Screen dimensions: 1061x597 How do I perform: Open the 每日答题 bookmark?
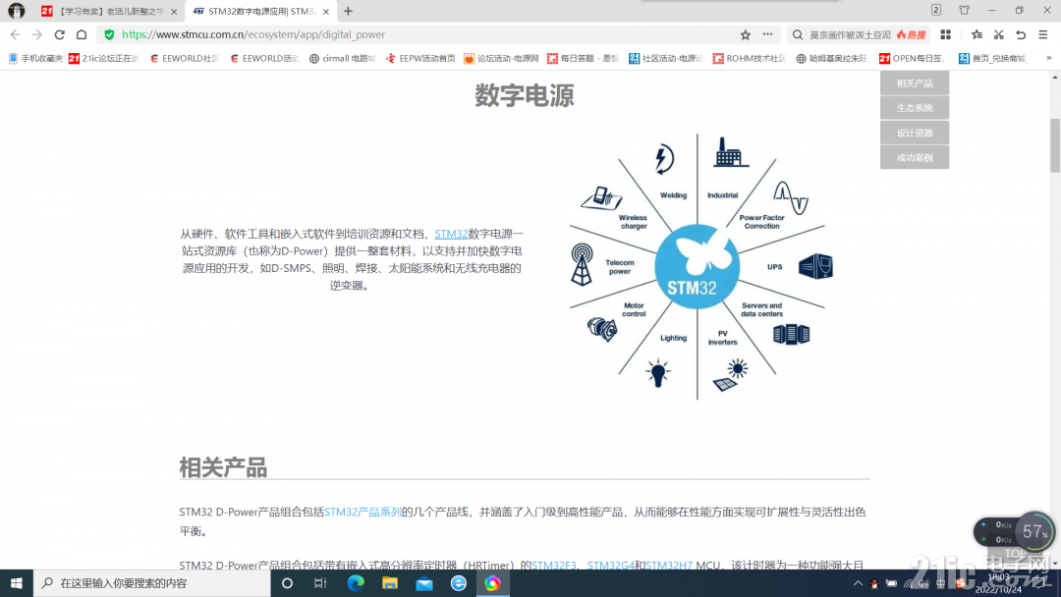(583, 59)
